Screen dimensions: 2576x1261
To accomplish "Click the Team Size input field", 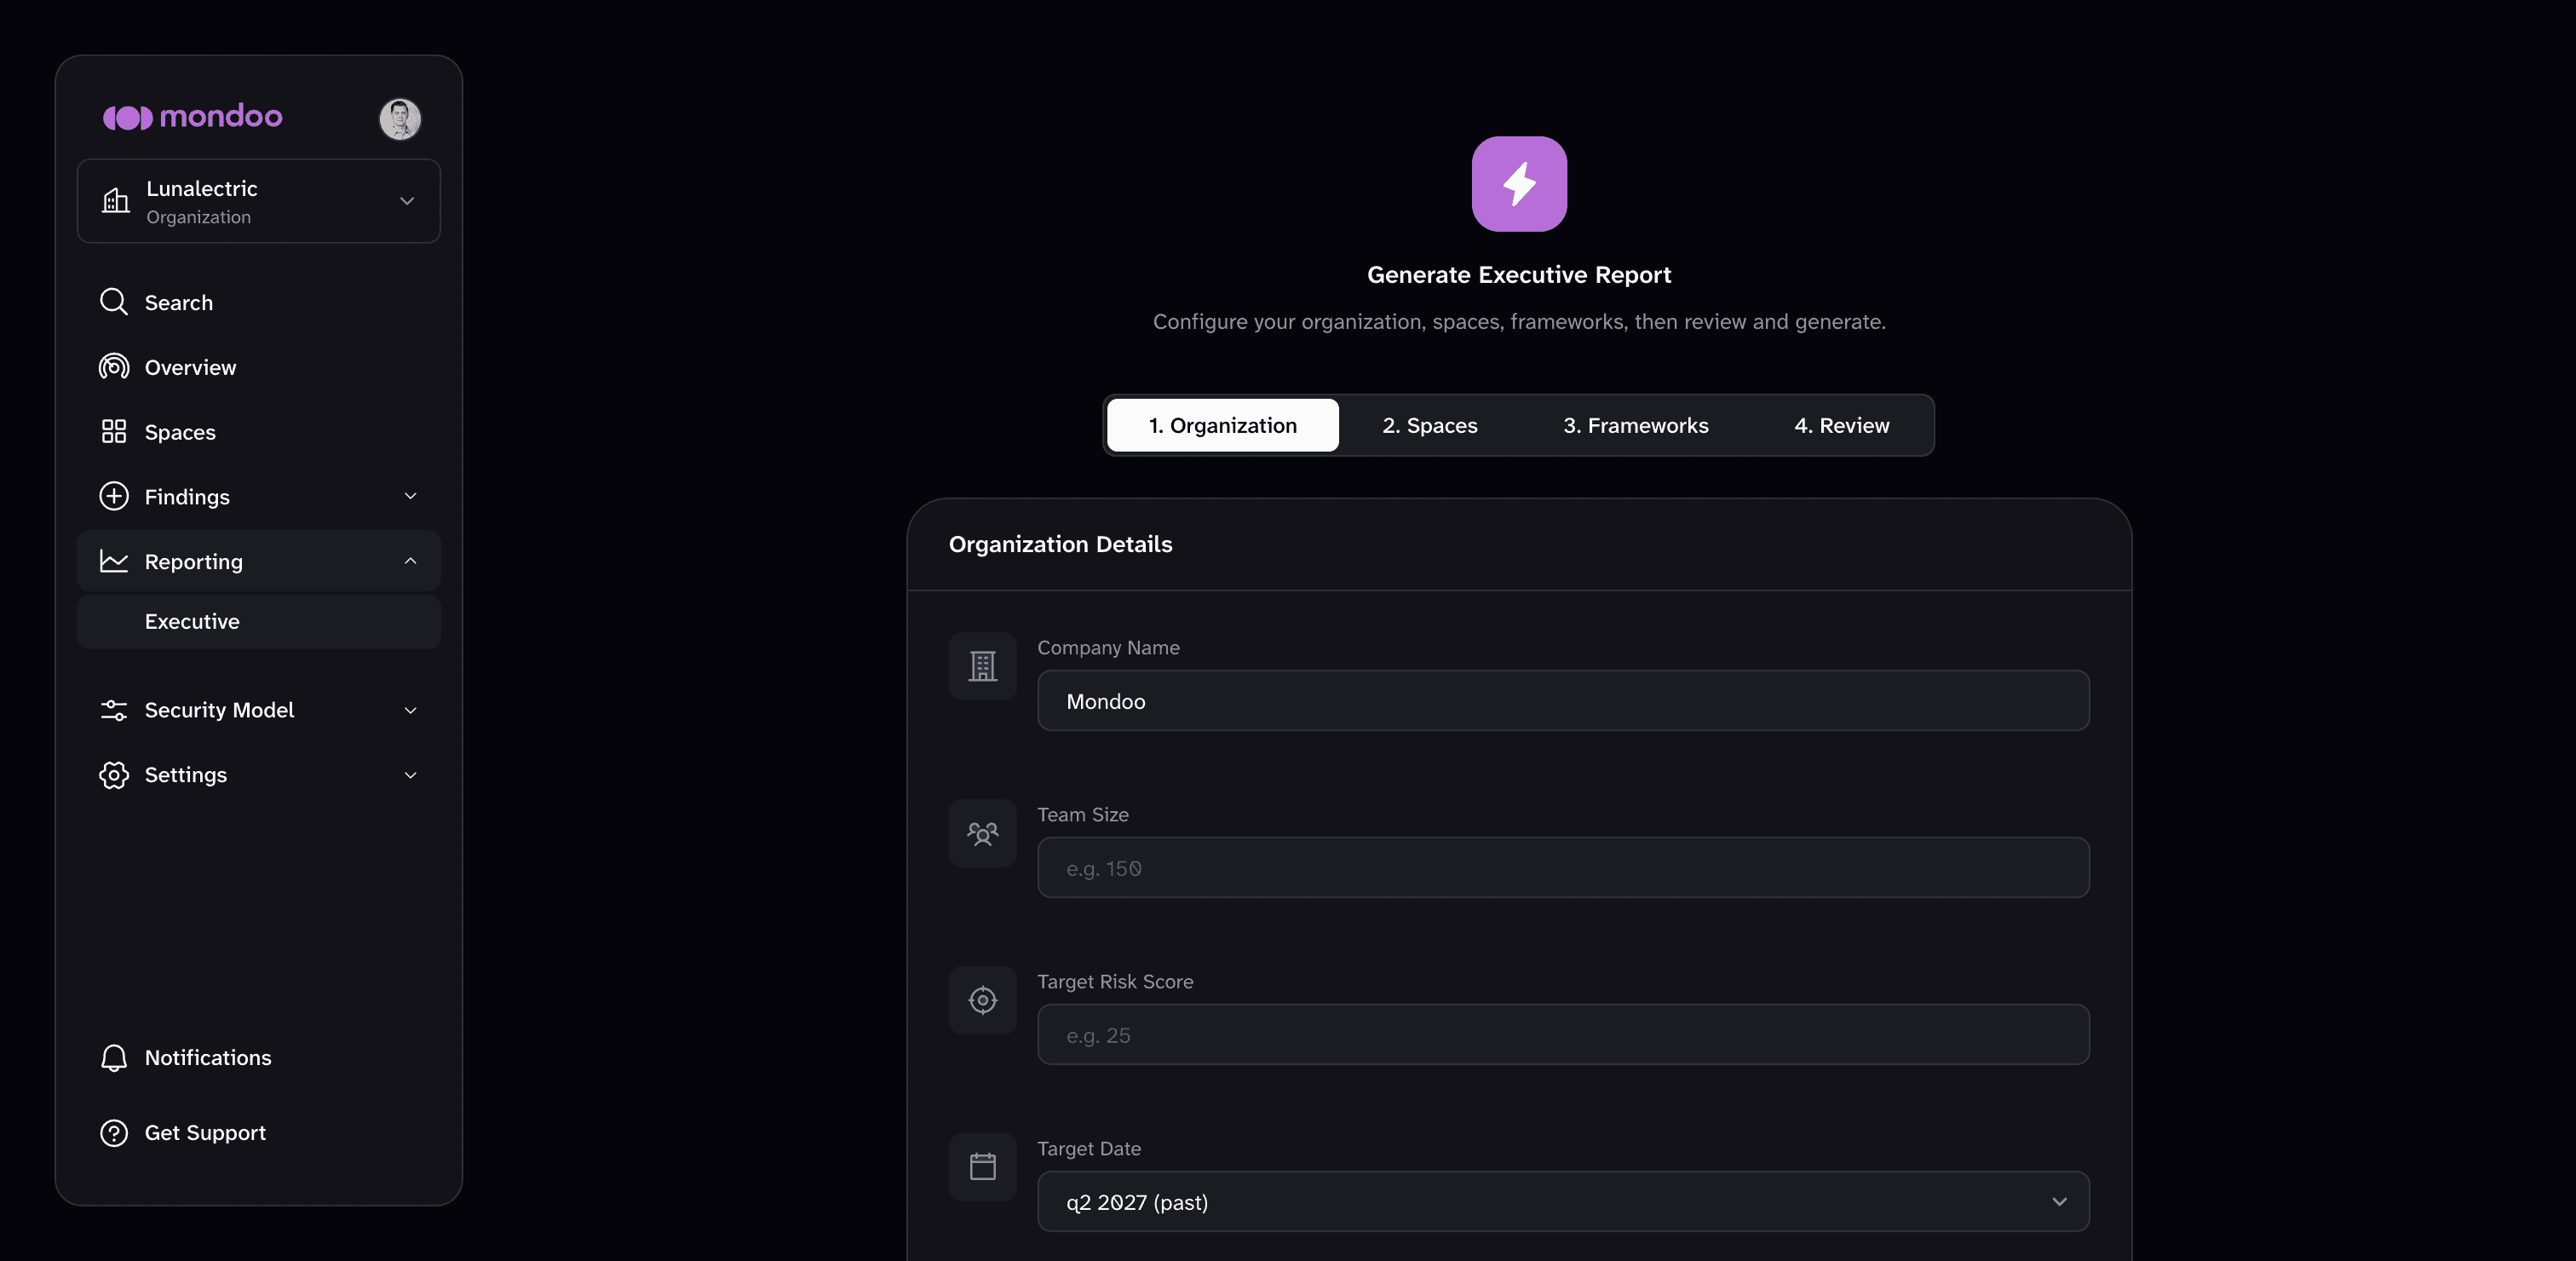I will tap(1563, 868).
